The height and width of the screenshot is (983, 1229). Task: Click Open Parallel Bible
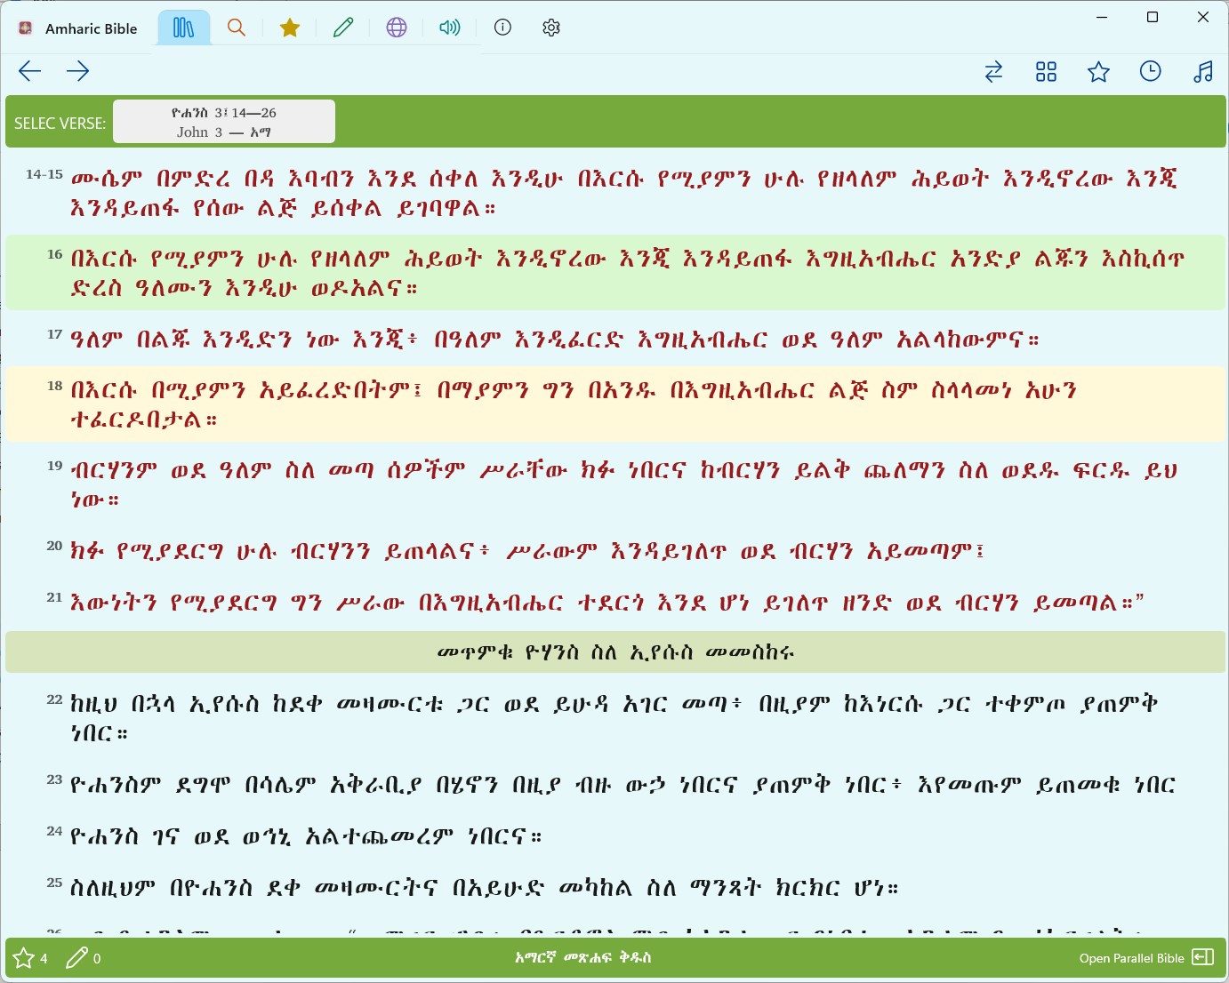[1146, 958]
